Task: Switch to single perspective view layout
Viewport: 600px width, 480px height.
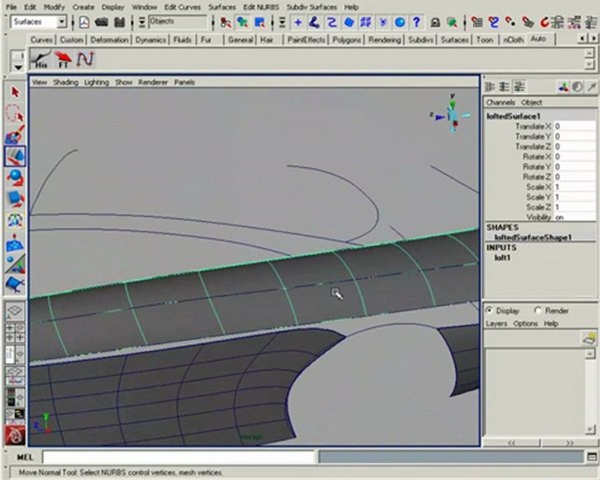Action: click(15, 311)
